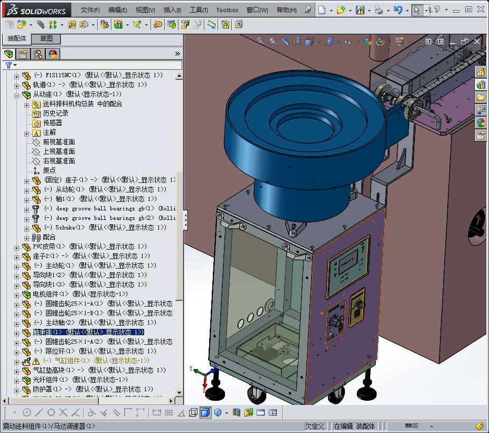Click the Assembly Features icon

[x=118, y=24]
